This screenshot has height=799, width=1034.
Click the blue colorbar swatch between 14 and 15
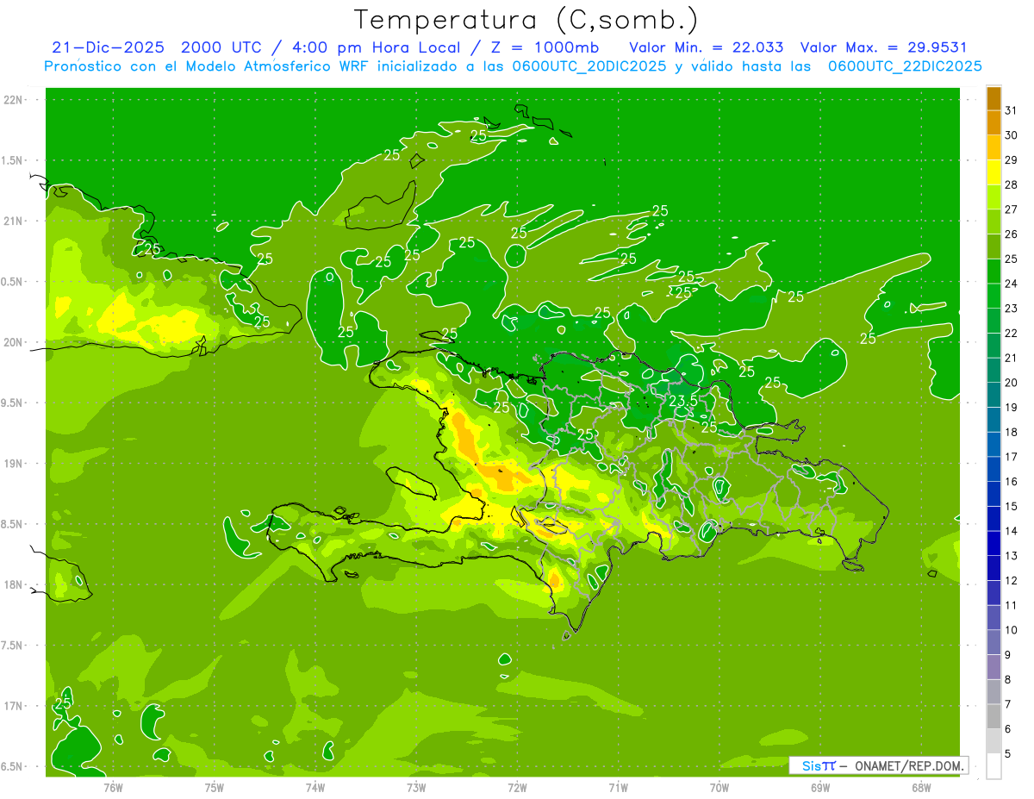(x=994, y=518)
